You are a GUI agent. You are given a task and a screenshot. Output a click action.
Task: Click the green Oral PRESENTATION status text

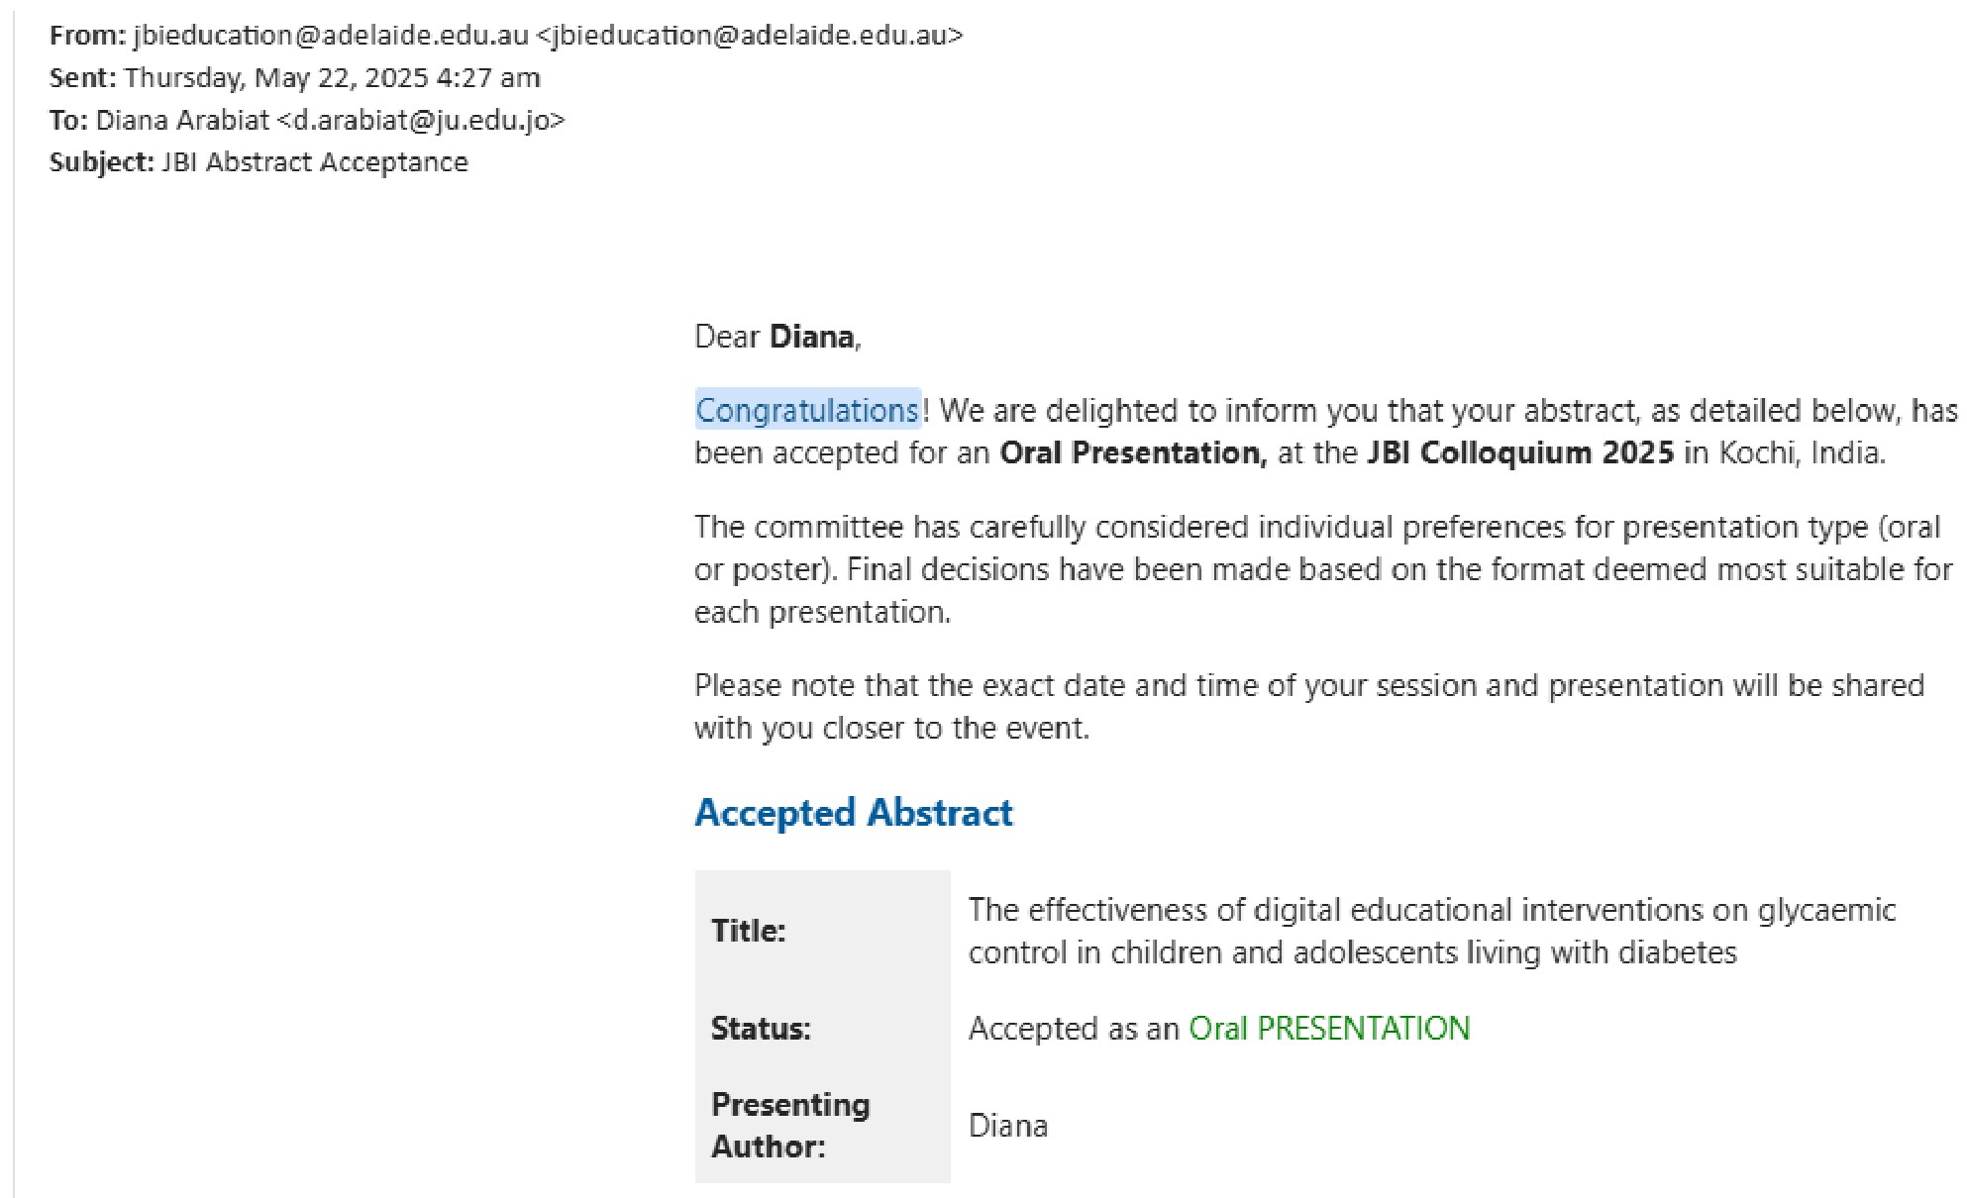pos(1328,1029)
